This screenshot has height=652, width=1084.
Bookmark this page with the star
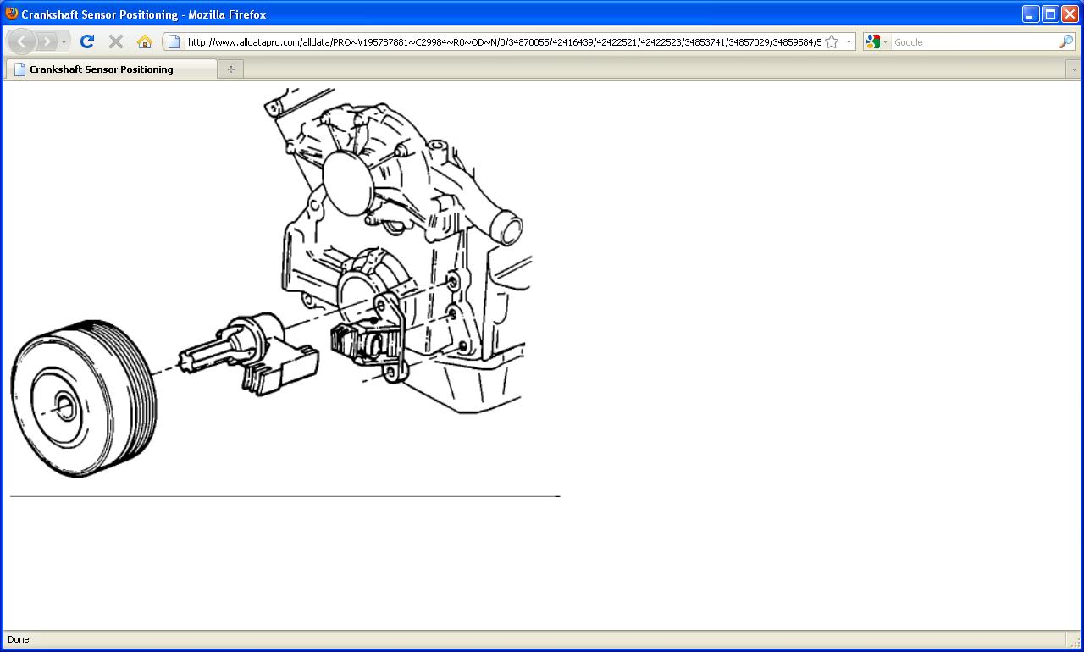(x=832, y=41)
